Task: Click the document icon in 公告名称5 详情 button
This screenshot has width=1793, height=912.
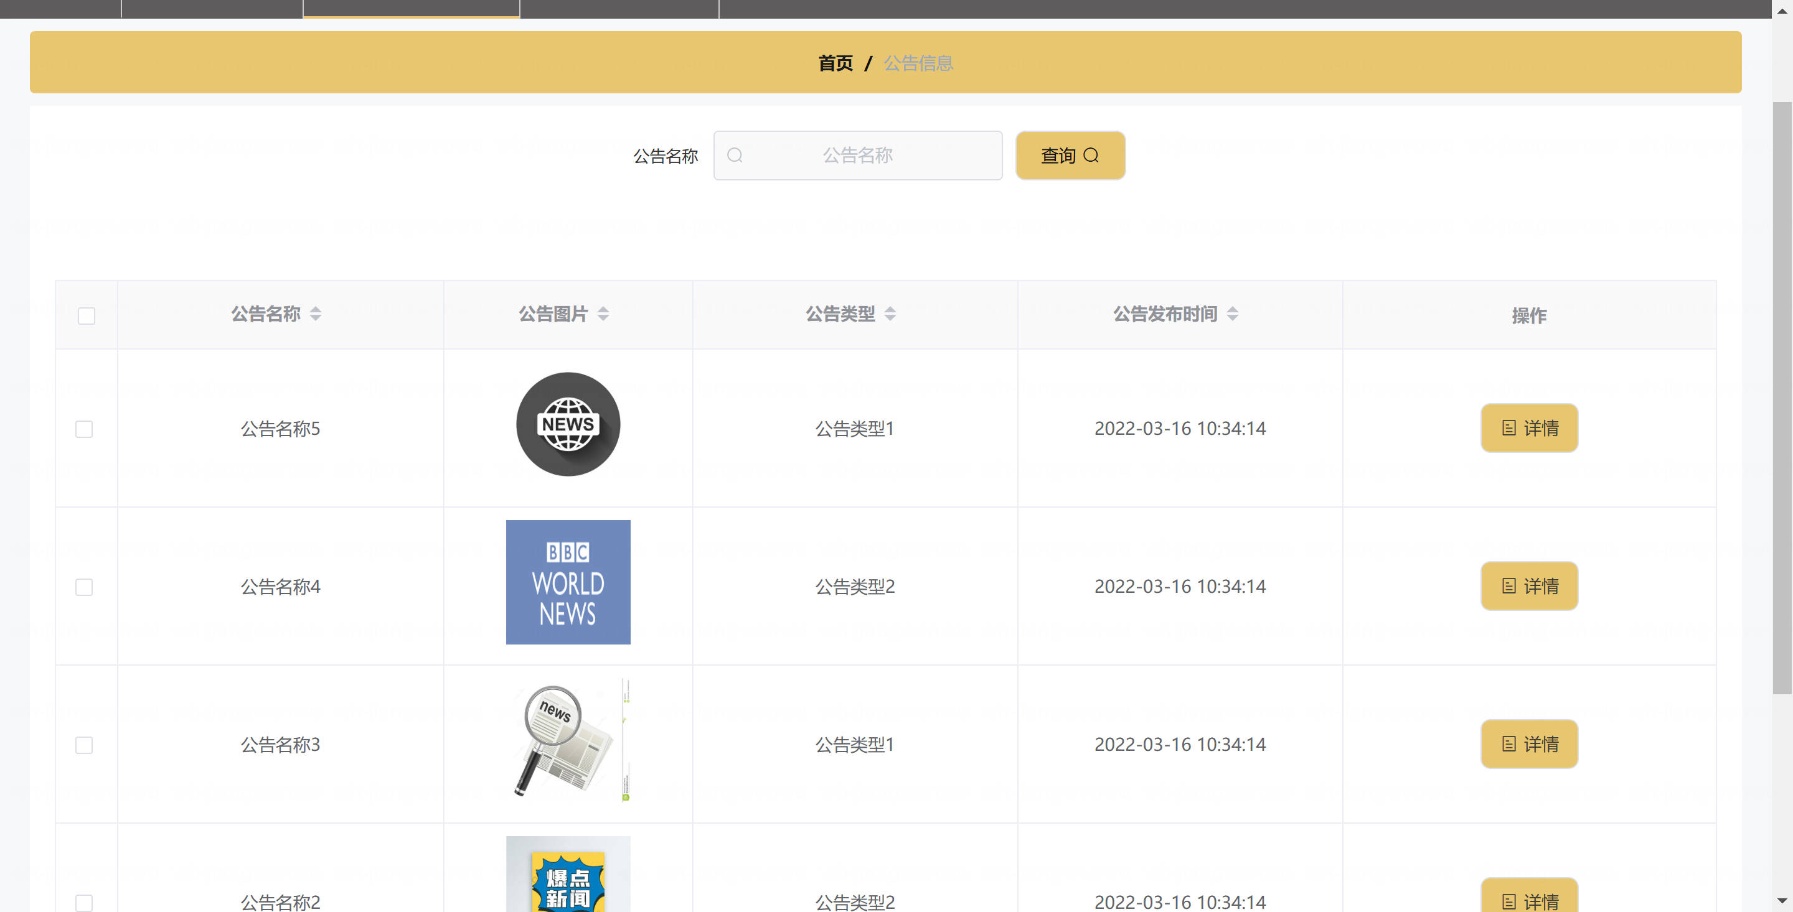Action: coord(1508,428)
